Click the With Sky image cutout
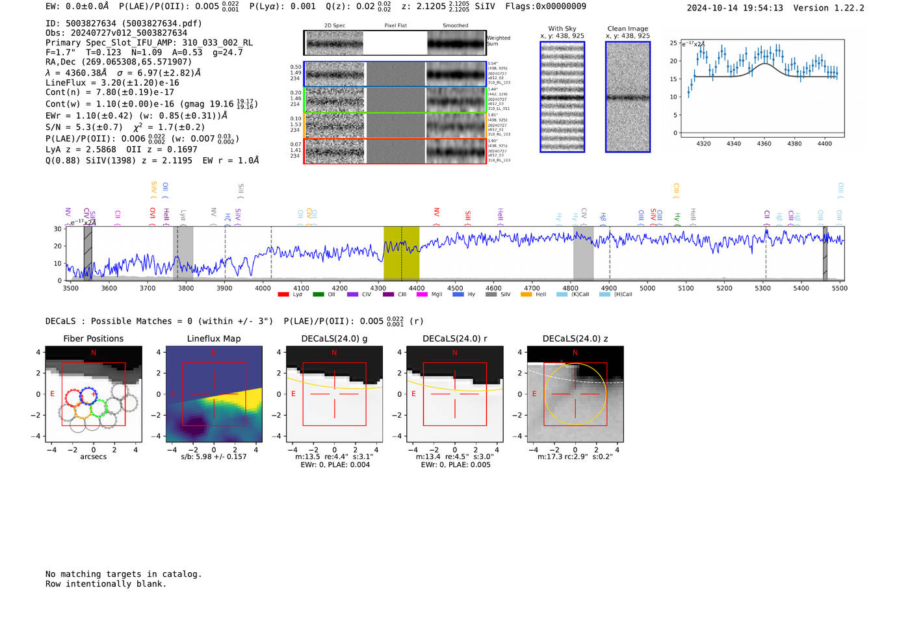The width and height of the screenshot is (910, 619). coord(562,97)
